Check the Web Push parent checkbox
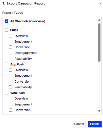 point(6,93)
